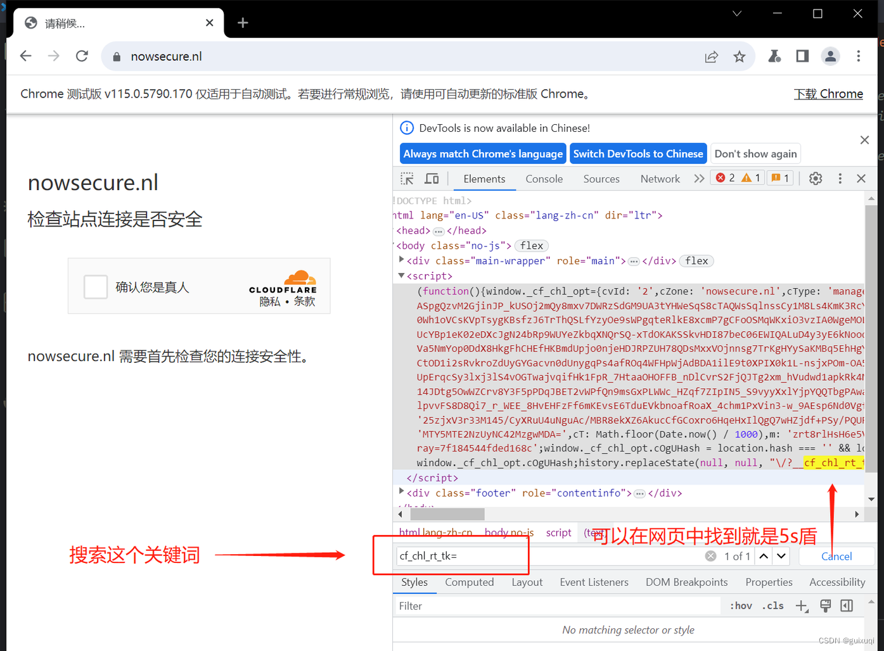Image resolution: width=884 pixels, height=651 pixels.
Task: Expand the head element ellipsis
Action: 439,231
